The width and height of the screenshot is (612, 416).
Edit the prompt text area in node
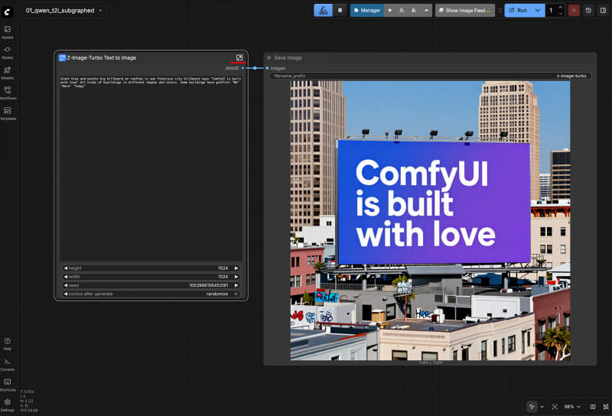point(151,167)
